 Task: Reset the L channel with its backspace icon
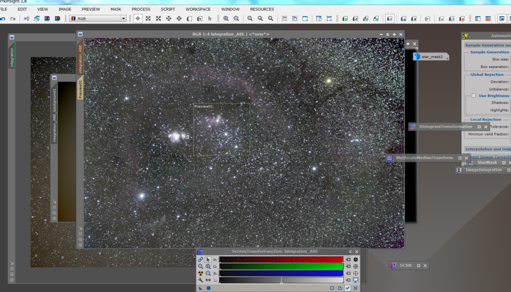coord(349,280)
